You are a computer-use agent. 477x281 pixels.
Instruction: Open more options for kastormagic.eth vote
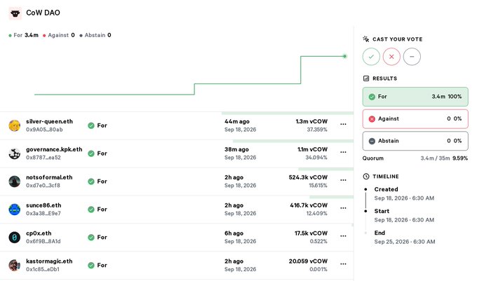343,264
